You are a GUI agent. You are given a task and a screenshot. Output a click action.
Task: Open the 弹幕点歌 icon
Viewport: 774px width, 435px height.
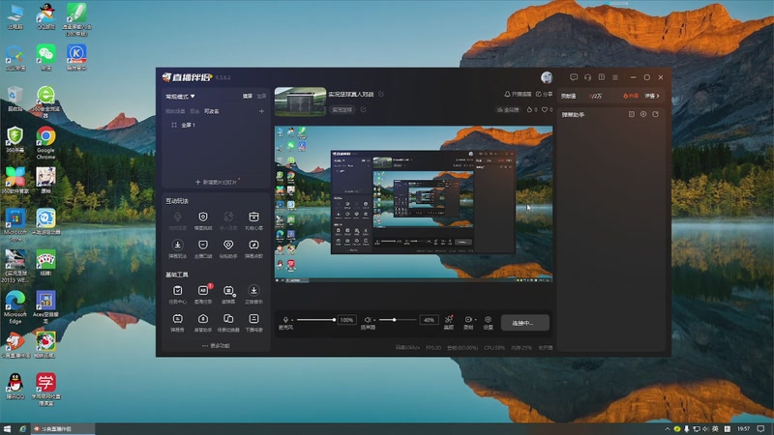[253, 246]
